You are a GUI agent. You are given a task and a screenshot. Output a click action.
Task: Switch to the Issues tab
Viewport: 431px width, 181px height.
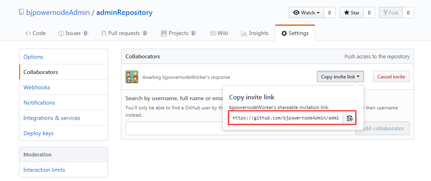click(x=73, y=33)
